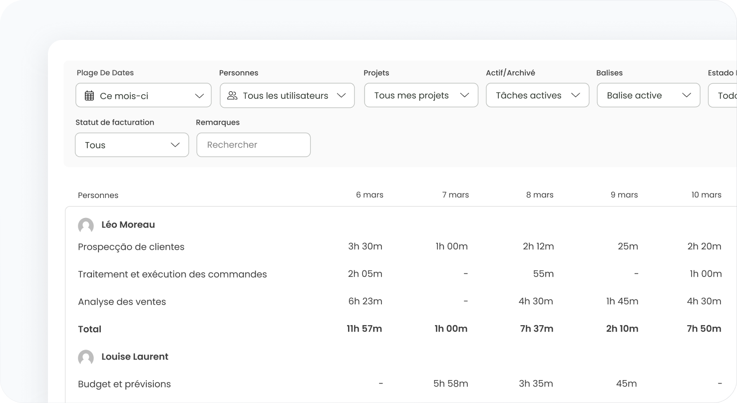This screenshot has height=403, width=737.
Task: Open the 'Tous' billing status dropdown
Action: [x=132, y=145]
